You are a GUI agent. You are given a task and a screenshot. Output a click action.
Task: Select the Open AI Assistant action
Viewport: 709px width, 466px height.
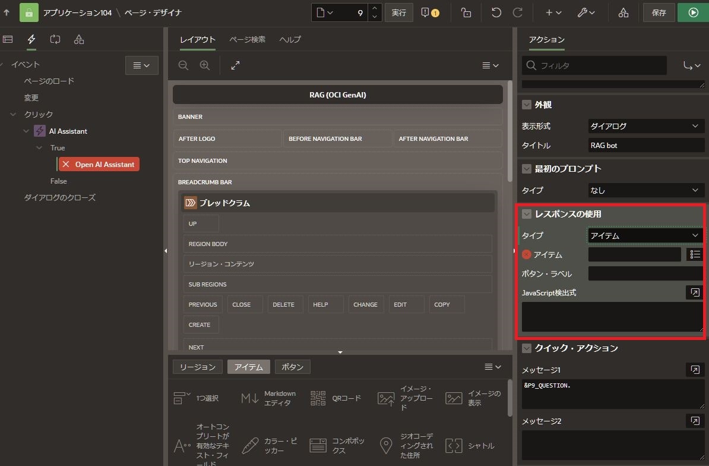click(99, 164)
